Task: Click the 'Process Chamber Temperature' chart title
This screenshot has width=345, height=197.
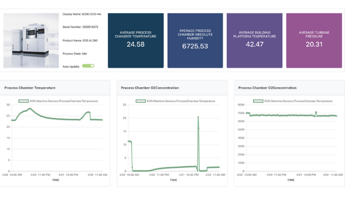Action: pos(30,88)
